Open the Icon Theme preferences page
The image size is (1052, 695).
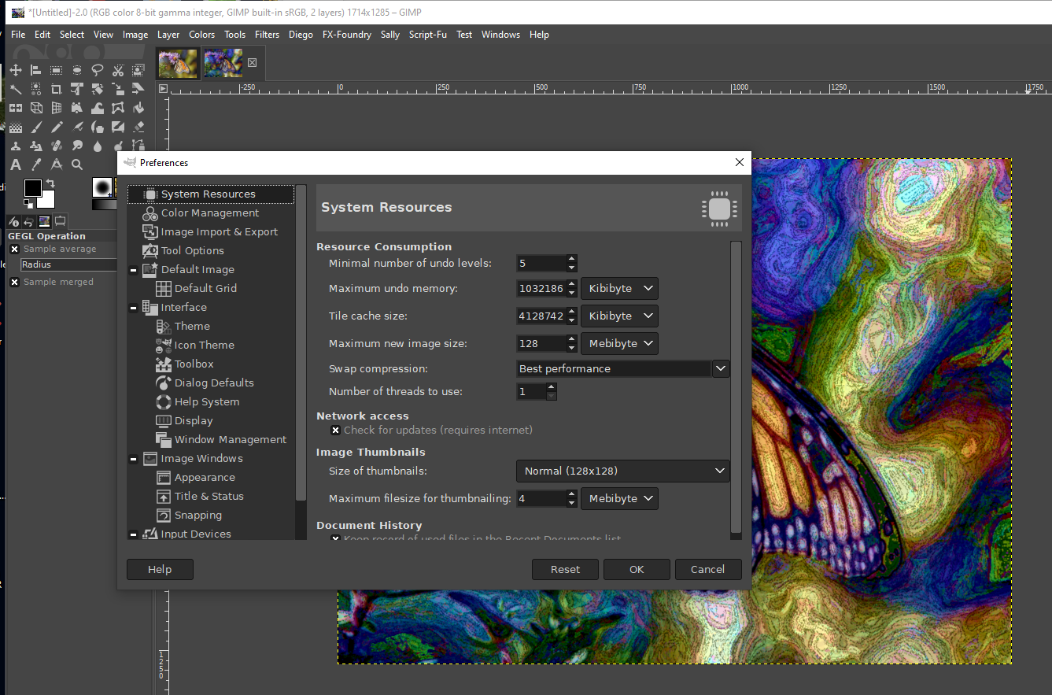pyautogui.click(x=204, y=346)
